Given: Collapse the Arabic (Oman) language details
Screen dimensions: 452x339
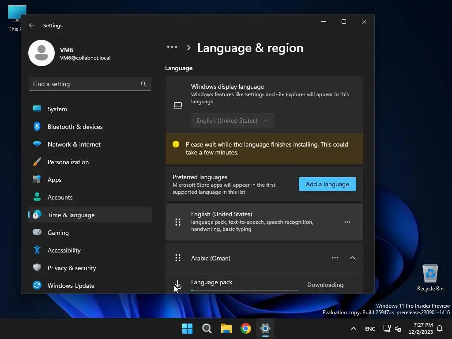Looking at the screenshot, I should click(x=353, y=258).
